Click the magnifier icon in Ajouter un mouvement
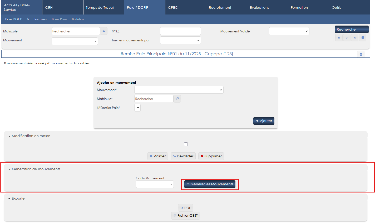 (x=177, y=99)
